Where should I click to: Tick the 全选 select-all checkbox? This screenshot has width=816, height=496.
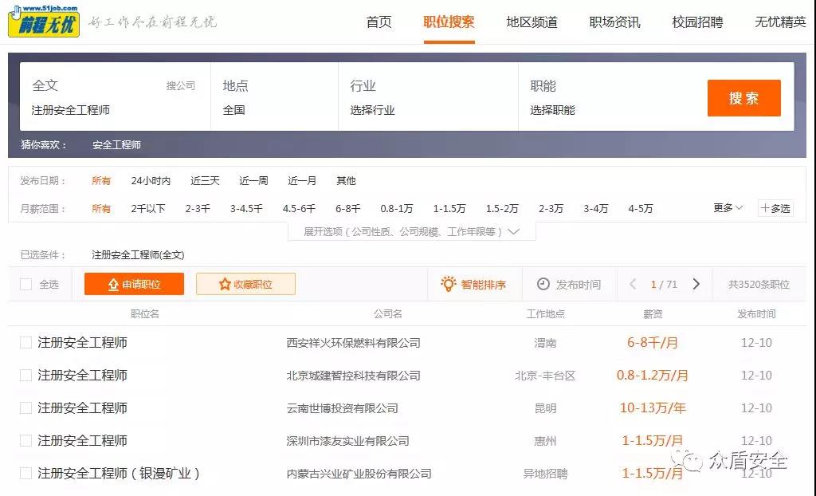click(x=25, y=285)
